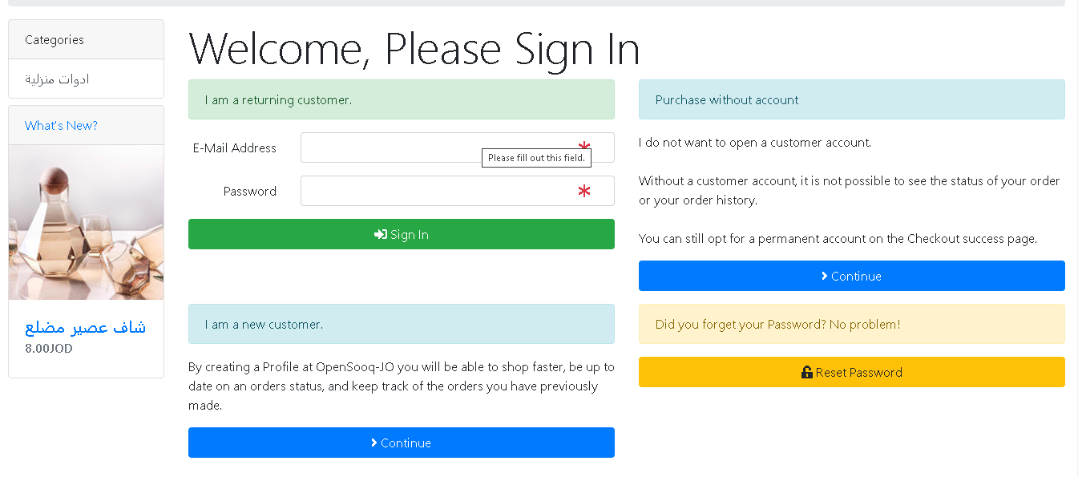The width and height of the screenshot is (1078, 477).
Task: Focus the Password input field
Action: point(458,191)
